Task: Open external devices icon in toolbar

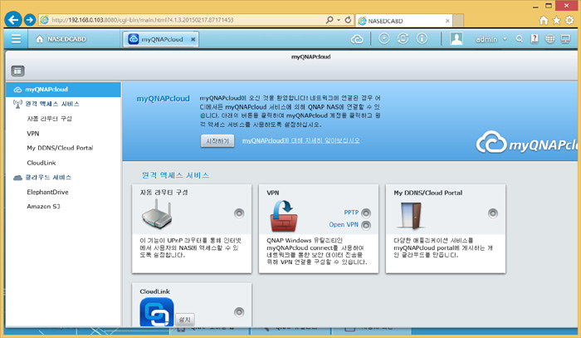Action: pyautogui.click(x=403, y=38)
